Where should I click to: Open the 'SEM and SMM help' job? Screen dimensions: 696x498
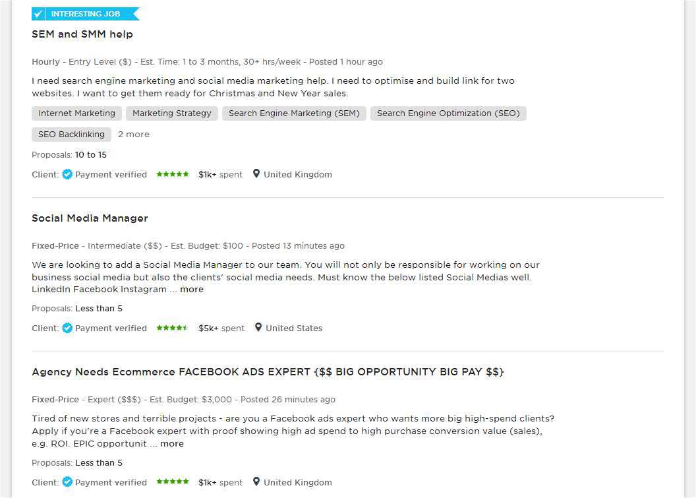(82, 34)
